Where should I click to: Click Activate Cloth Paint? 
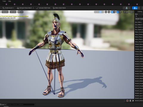[43, 8]
